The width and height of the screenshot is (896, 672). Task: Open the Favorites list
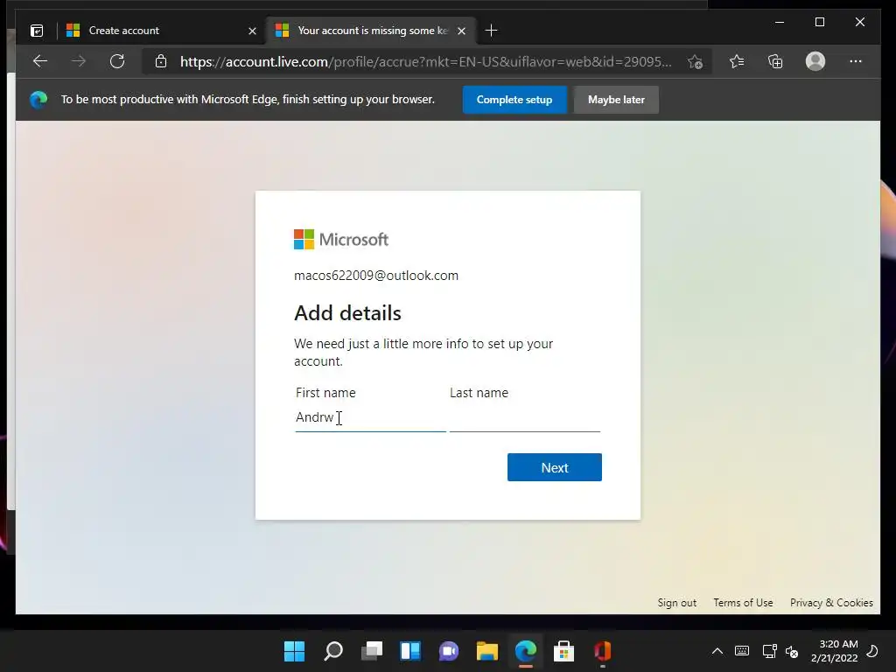(737, 61)
